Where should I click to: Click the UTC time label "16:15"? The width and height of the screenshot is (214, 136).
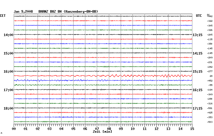(197, 90)
